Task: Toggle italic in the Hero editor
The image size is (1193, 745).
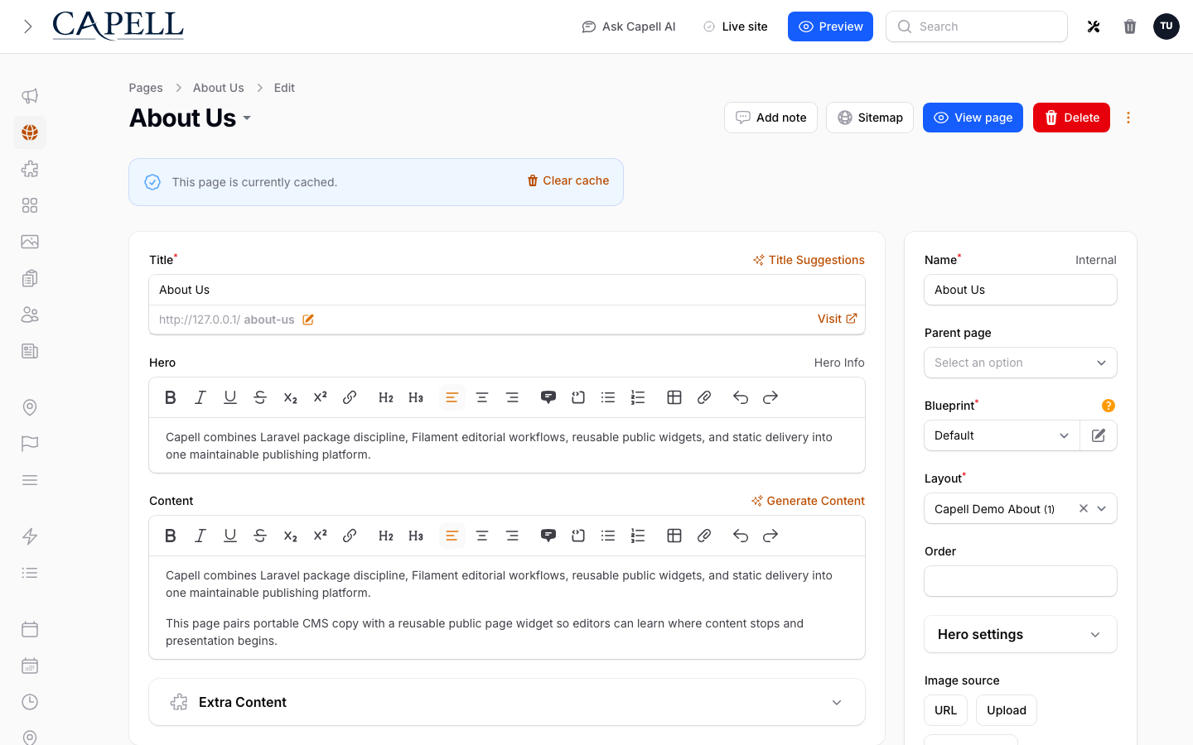Action: pos(200,397)
